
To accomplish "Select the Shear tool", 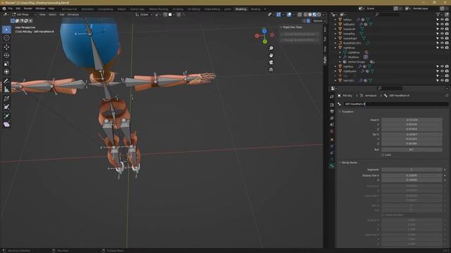I will pyautogui.click(x=6, y=124).
